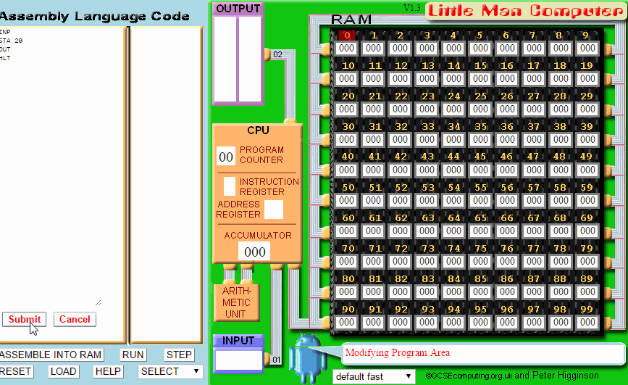The height and width of the screenshot is (385, 628).
Task: Click the Cancel button
Action: (75, 319)
